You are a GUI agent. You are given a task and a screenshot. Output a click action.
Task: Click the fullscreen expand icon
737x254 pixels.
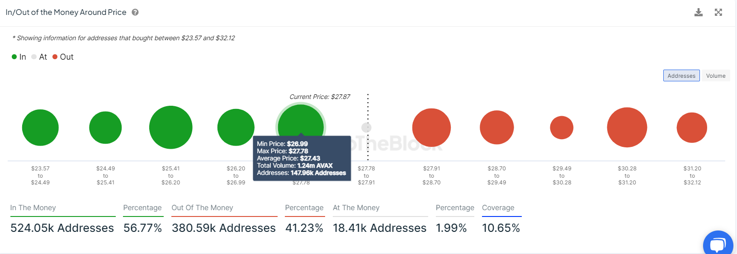(718, 12)
